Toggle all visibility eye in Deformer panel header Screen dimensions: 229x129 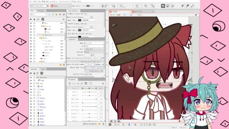(31, 73)
